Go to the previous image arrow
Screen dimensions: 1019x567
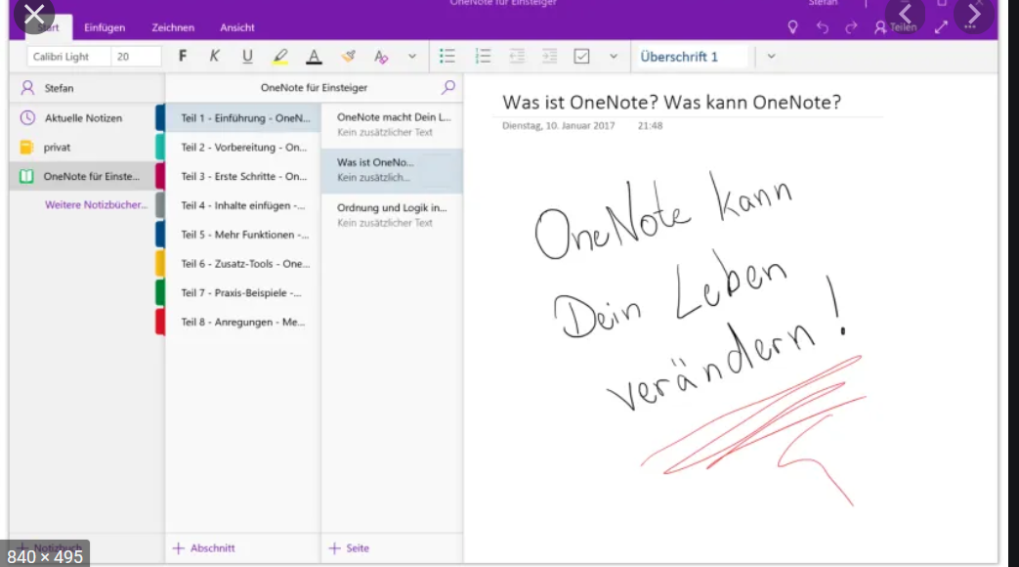tap(906, 14)
